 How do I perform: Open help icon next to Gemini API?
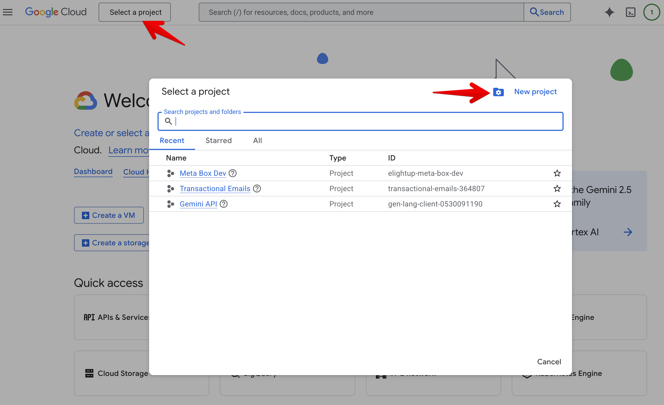click(x=223, y=204)
